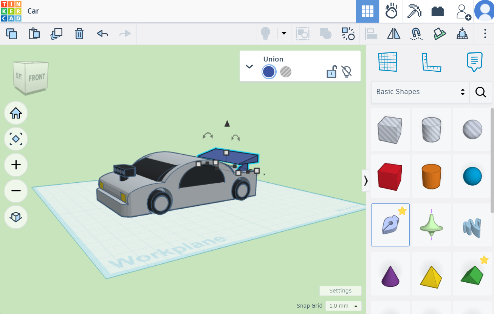The width and height of the screenshot is (494, 314).
Task: Click the Car design name
Action: pyautogui.click(x=33, y=11)
